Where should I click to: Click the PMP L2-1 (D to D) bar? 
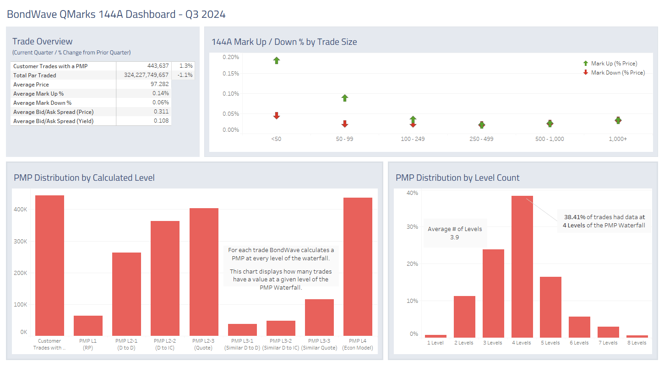[126, 294]
